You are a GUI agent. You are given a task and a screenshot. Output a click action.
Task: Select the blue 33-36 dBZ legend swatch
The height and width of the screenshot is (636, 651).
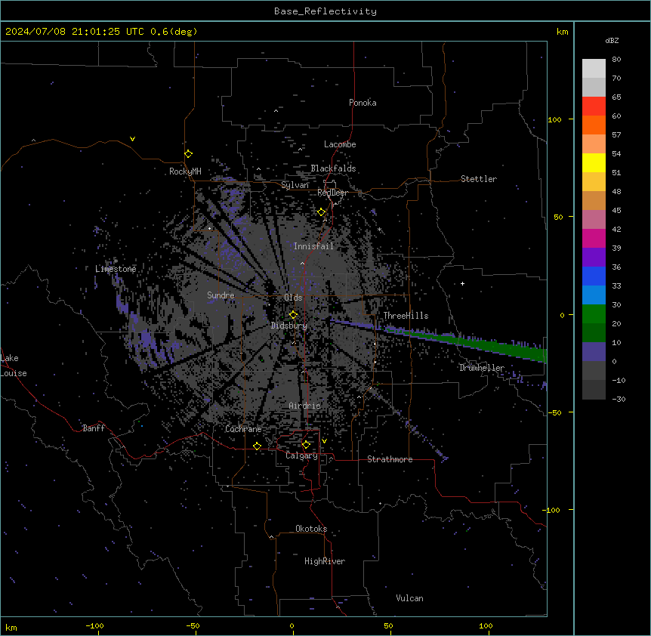tap(594, 276)
